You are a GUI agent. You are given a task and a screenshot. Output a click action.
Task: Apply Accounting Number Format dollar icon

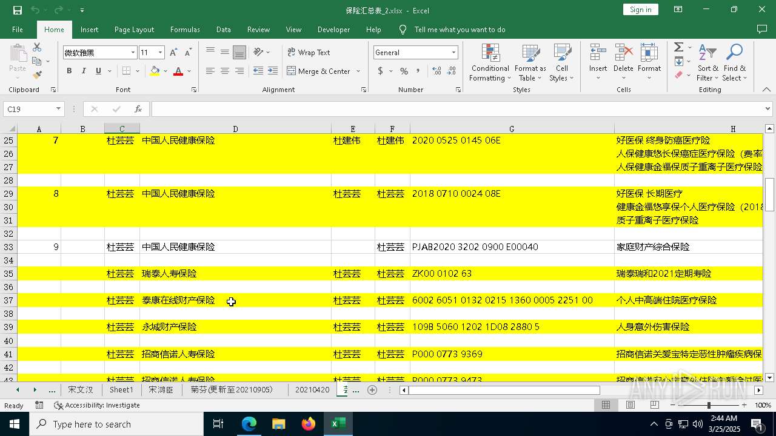(381, 71)
